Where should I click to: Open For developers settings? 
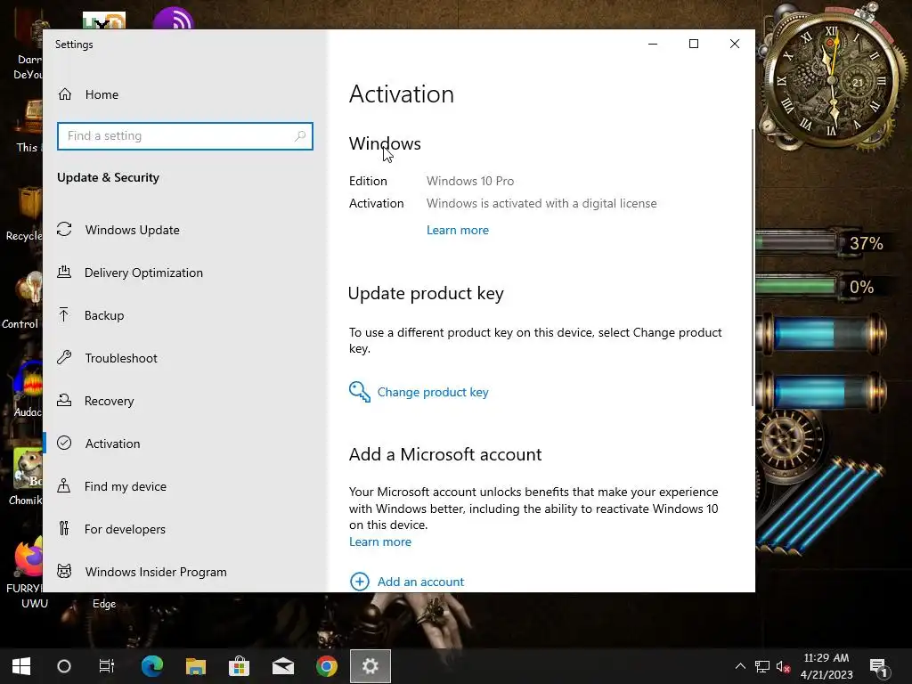click(x=125, y=529)
